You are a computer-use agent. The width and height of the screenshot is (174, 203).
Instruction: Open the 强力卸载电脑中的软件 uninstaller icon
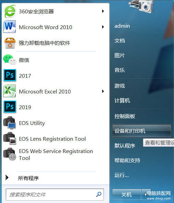tap(10, 43)
